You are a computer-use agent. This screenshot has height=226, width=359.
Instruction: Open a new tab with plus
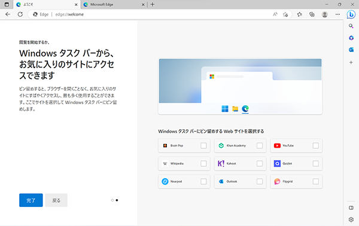(x=153, y=4)
